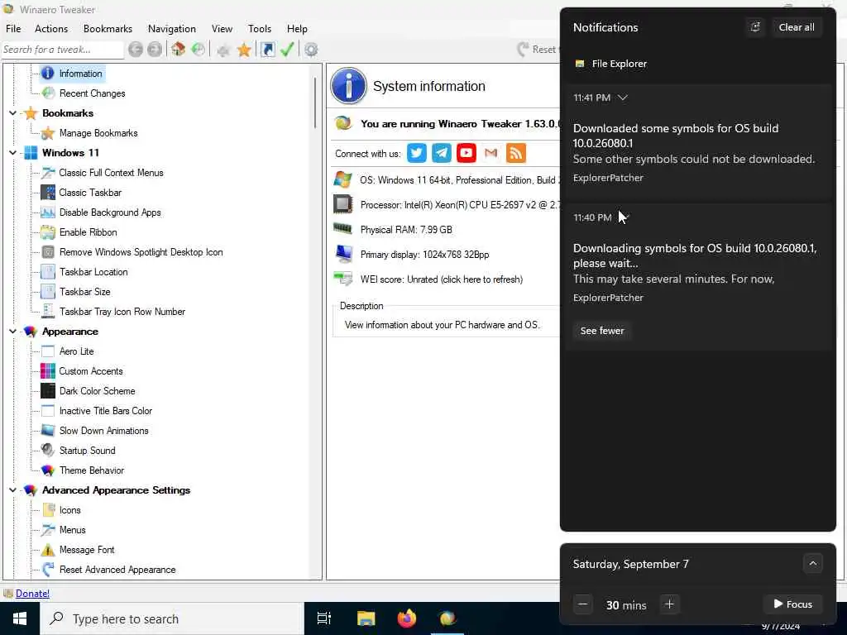Collapse the Bookmarks tree node
Viewport: 847px width, 635px height.
[x=13, y=113]
